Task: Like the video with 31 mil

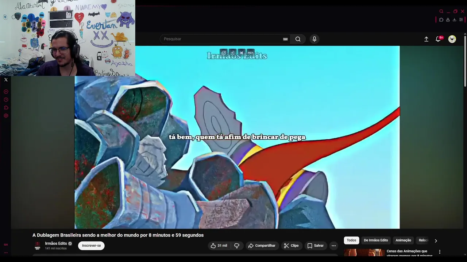Action: click(x=219, y=246)
